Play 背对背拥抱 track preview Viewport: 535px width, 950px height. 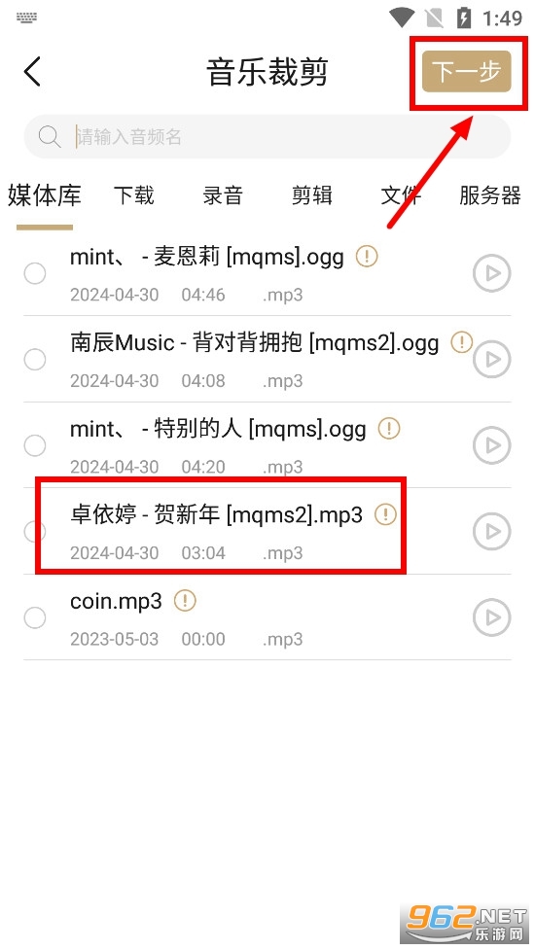click(491, 359)
